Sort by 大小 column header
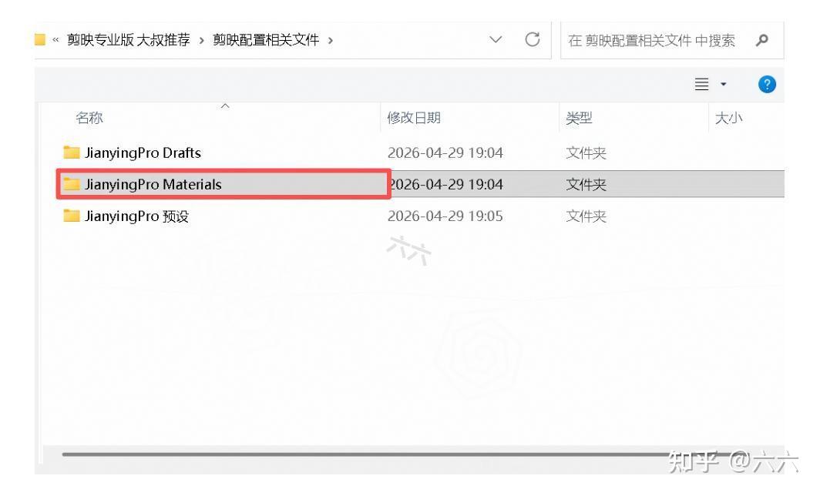 click(x=728, y=118)
